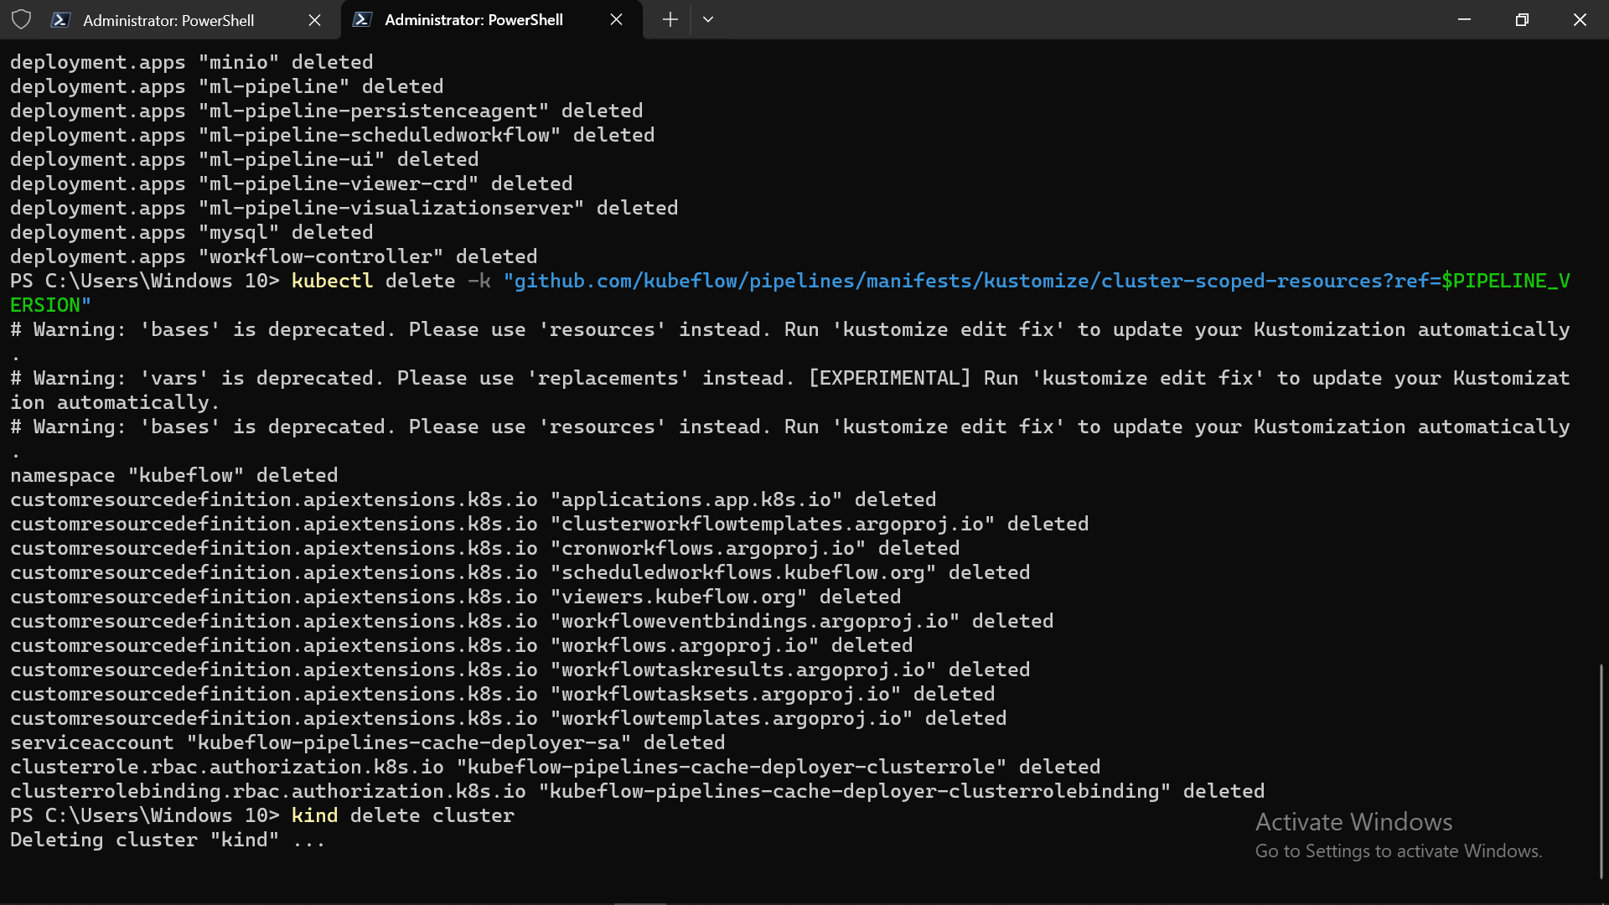The height and width of the screenshot is (905, 1609).
Task: Click the yellow 'kubectl' command word
Action: tap(332, 281)
